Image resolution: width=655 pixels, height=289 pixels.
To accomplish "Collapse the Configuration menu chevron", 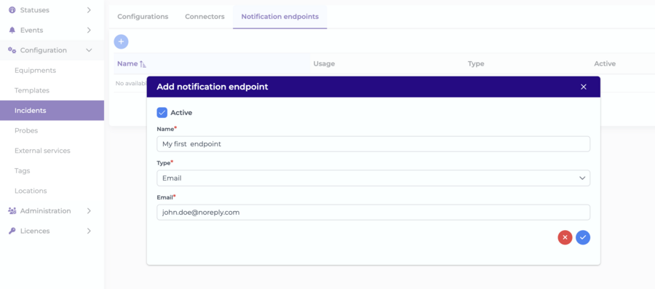I will (89, 50).
